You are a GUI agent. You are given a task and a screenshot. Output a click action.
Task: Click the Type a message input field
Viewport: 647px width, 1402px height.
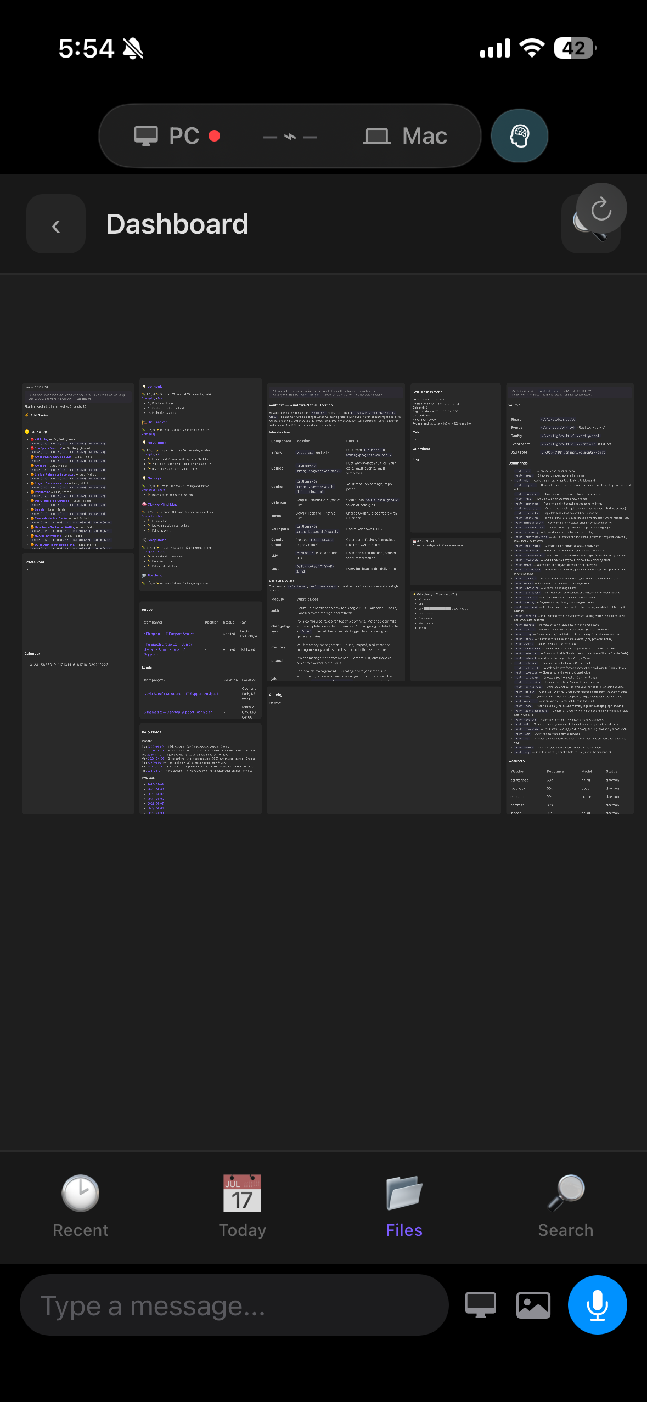(x=234, y=1305)
